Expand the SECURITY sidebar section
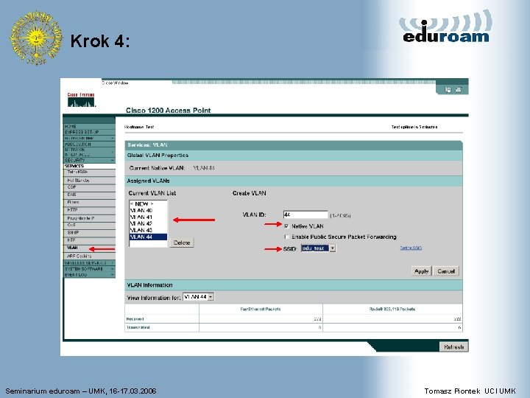530x398 pixels. pyautogui.click(x=89, y=160)
